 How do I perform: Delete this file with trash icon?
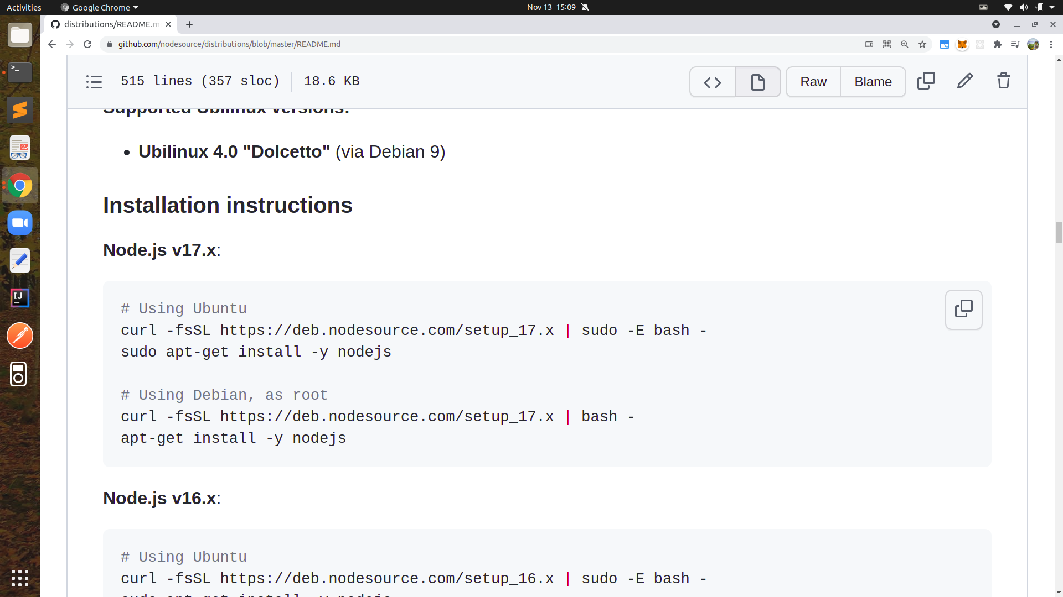pyautogui.click(x=1003, y=81)
